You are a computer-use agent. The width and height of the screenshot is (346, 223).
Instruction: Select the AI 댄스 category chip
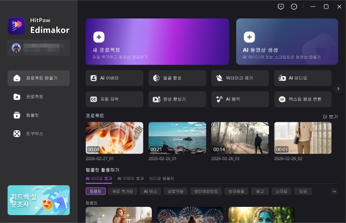150,191
